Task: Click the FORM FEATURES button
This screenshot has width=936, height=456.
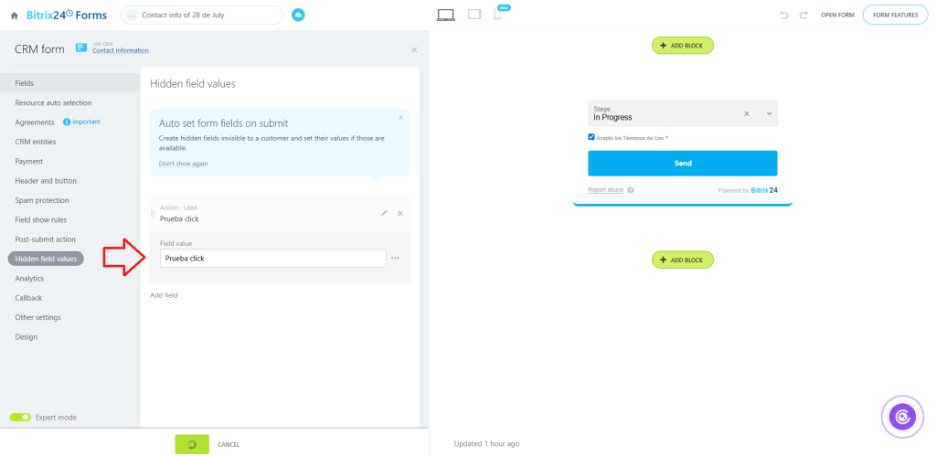Action: point(895,16)
